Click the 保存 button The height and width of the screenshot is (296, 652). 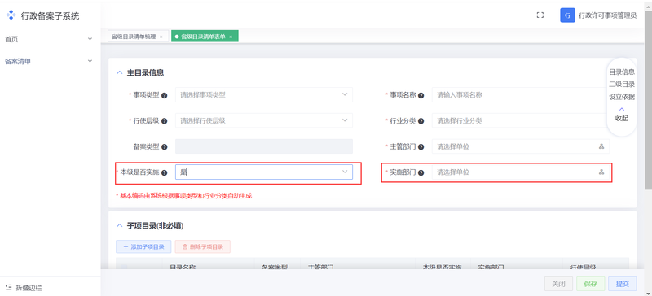[590, 284]
